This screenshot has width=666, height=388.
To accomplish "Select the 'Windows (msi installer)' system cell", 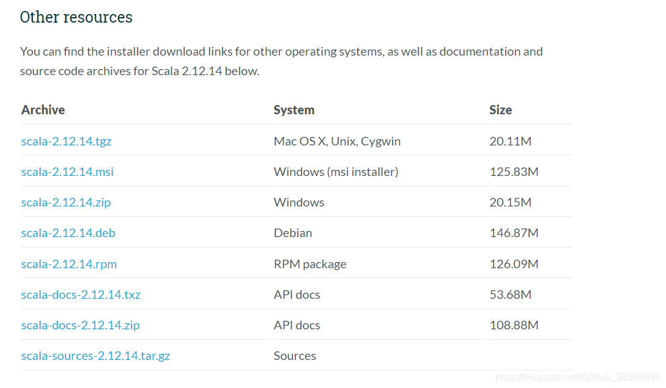I will pyautogui.click(x=336, y=172).
